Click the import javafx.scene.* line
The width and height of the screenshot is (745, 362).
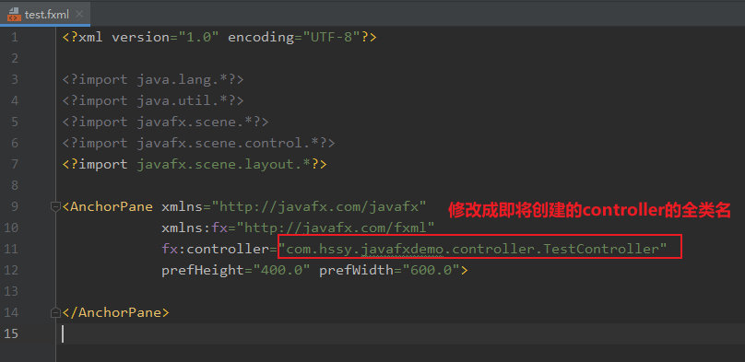(x=165, y=122)
